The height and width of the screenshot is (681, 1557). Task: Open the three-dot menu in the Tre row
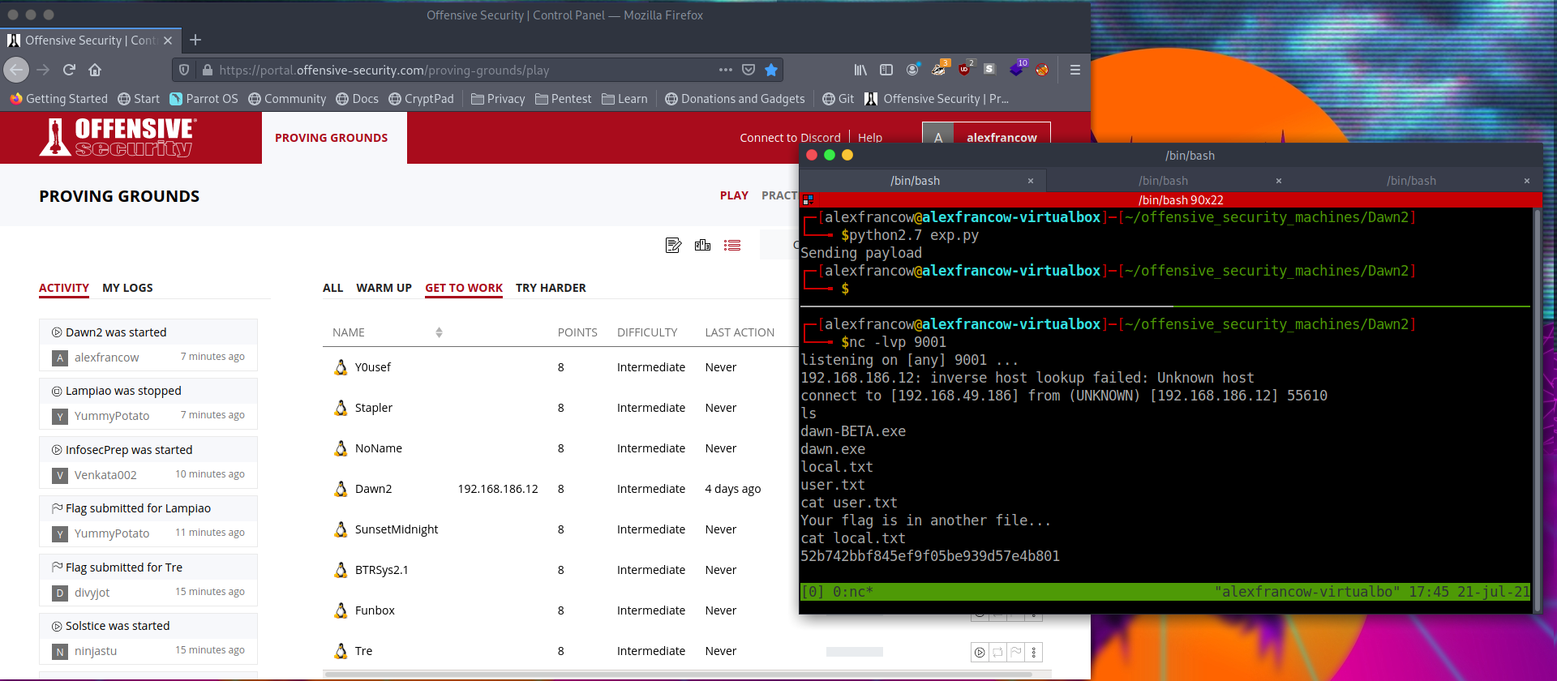(x=1033, y=652)
